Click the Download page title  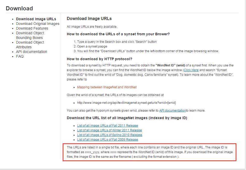(x=19, y=9)
